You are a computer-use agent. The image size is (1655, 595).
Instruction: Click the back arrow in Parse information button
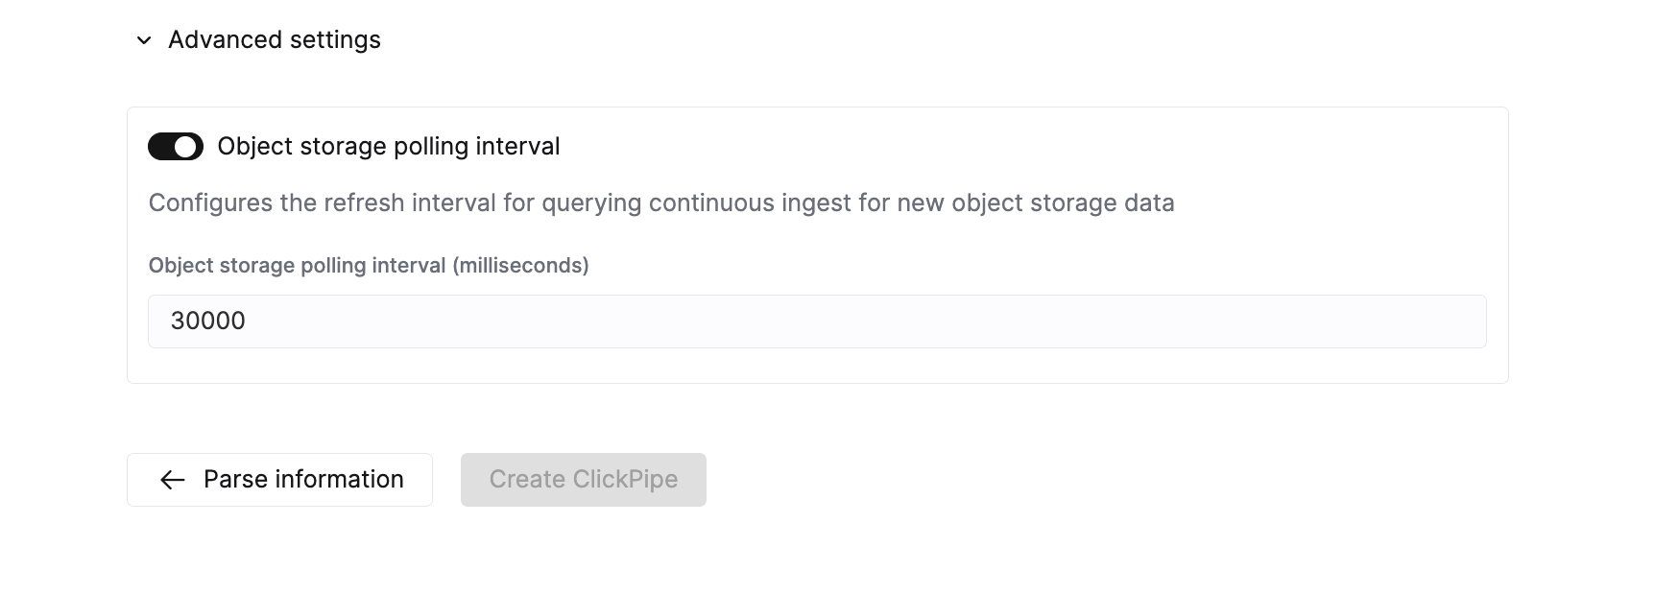pos(172,480)
